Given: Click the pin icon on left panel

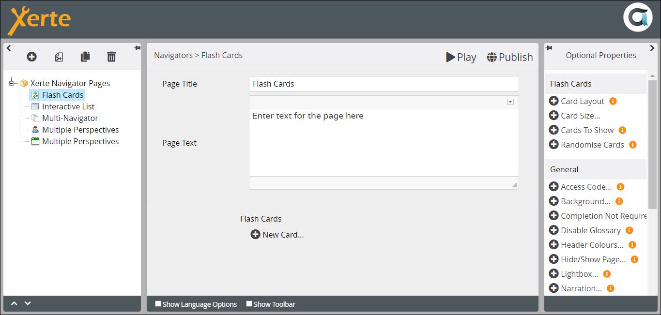Looking at the screenshot, I should click(x=137, y=48).
